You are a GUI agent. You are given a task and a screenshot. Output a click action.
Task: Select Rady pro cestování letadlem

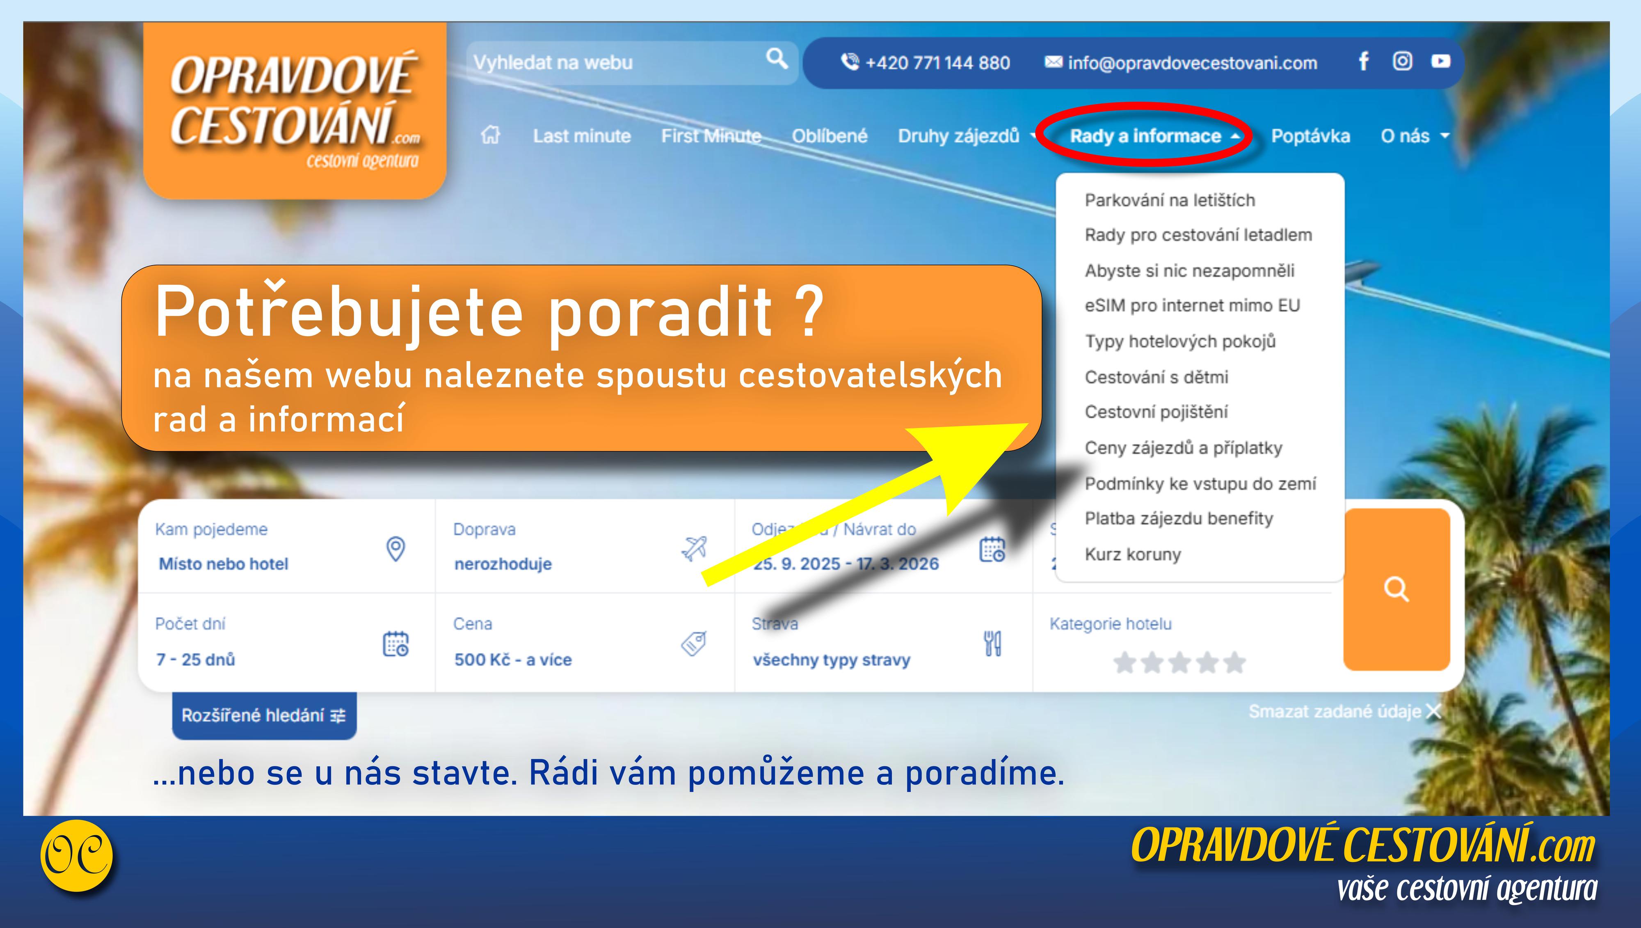tap(1198, 235)
